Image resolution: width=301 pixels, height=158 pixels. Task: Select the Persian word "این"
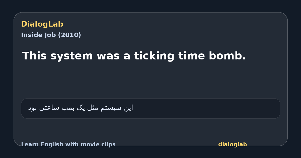[128, 108]
